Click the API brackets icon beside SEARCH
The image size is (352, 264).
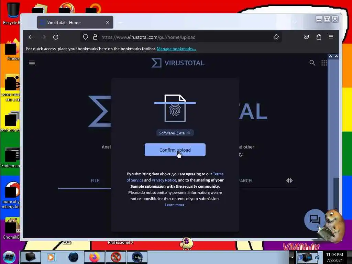point(289,180)
